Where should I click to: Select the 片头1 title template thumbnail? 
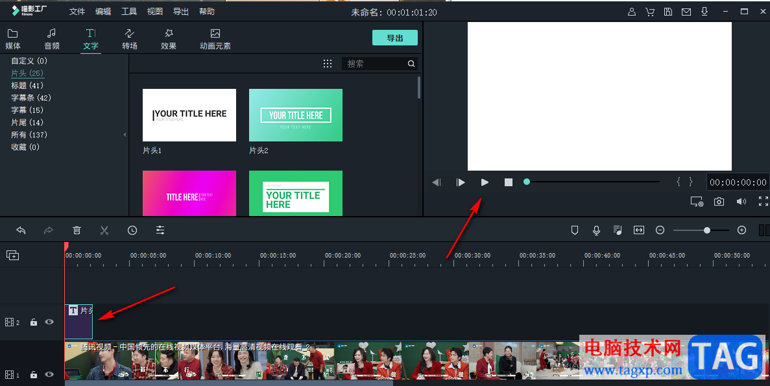[189, 115]
